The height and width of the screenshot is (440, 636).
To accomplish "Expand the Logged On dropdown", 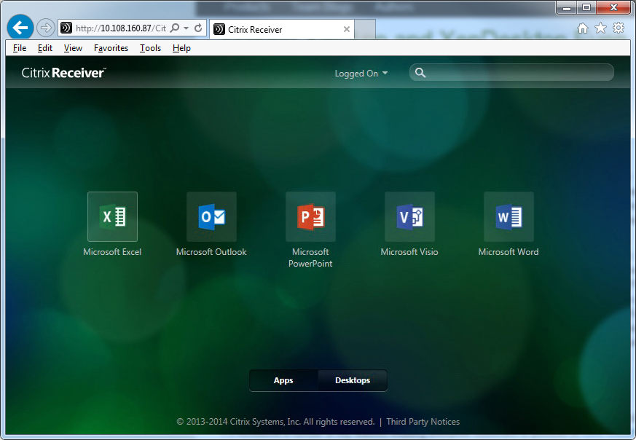I will pos(361,74).
